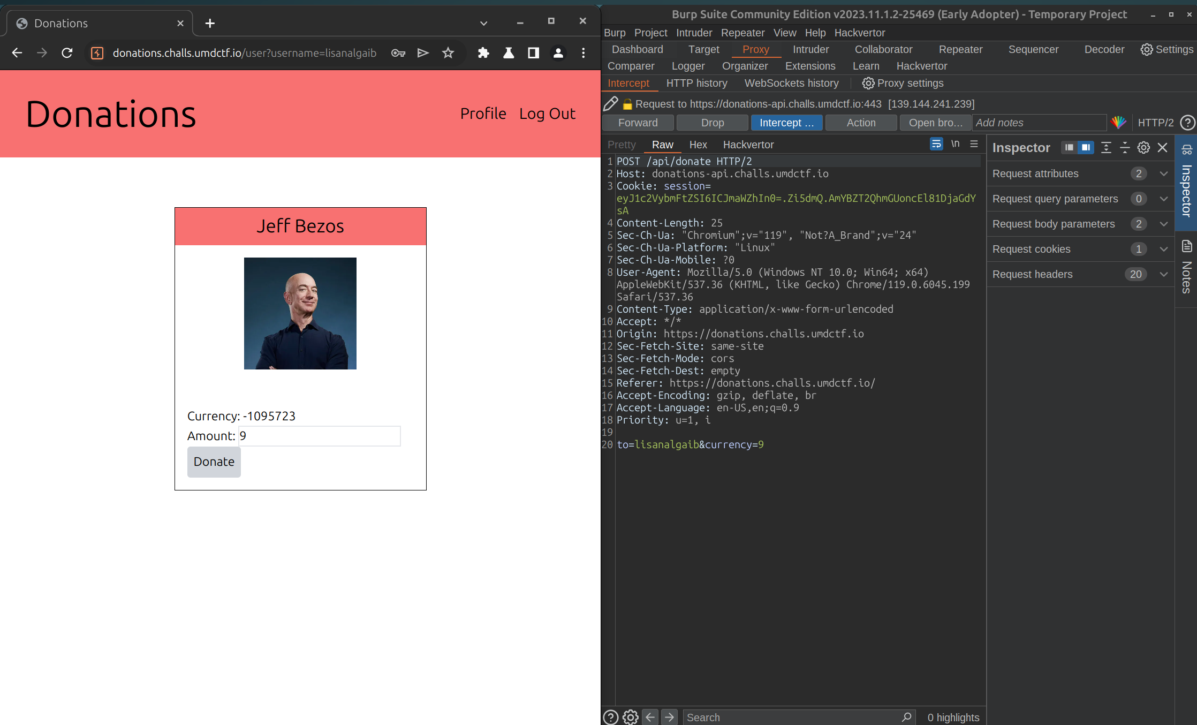Open the Action dropdown button
This screenshot has height=725, width=1197.
(861, 123)
